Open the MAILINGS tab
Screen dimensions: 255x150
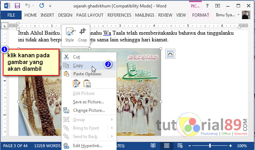pyautogui.click(x=145, y=15)
